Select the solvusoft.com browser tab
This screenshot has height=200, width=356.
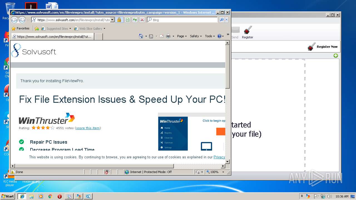52,36
